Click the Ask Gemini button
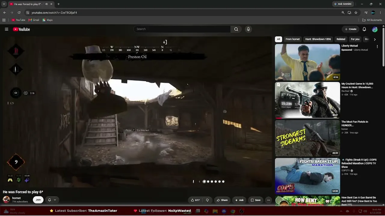This screenshot has width=385, height=216. [342, 4]
